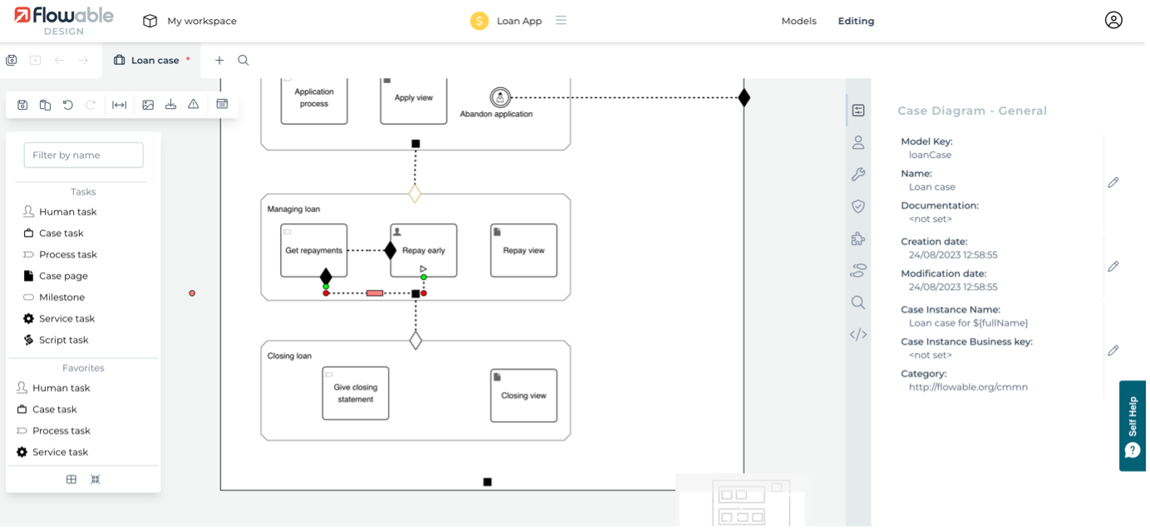The height and width of the screenshot is (530, 1150).
Task: Click the save model icon in floating toolbar
Action: point(22,105)
